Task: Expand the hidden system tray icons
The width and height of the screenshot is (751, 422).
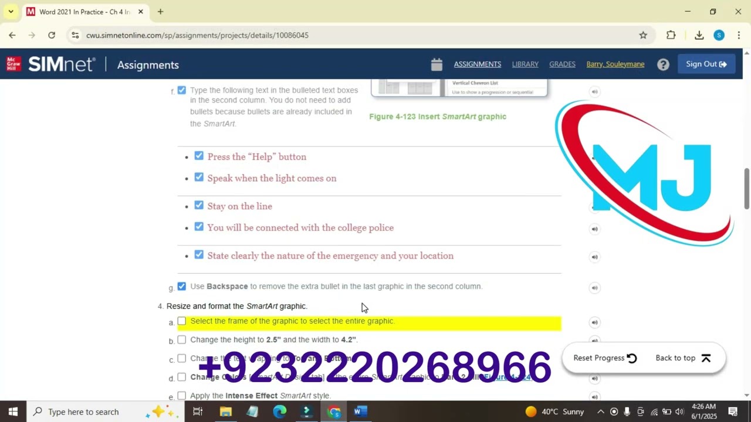Action: [601, 411]
